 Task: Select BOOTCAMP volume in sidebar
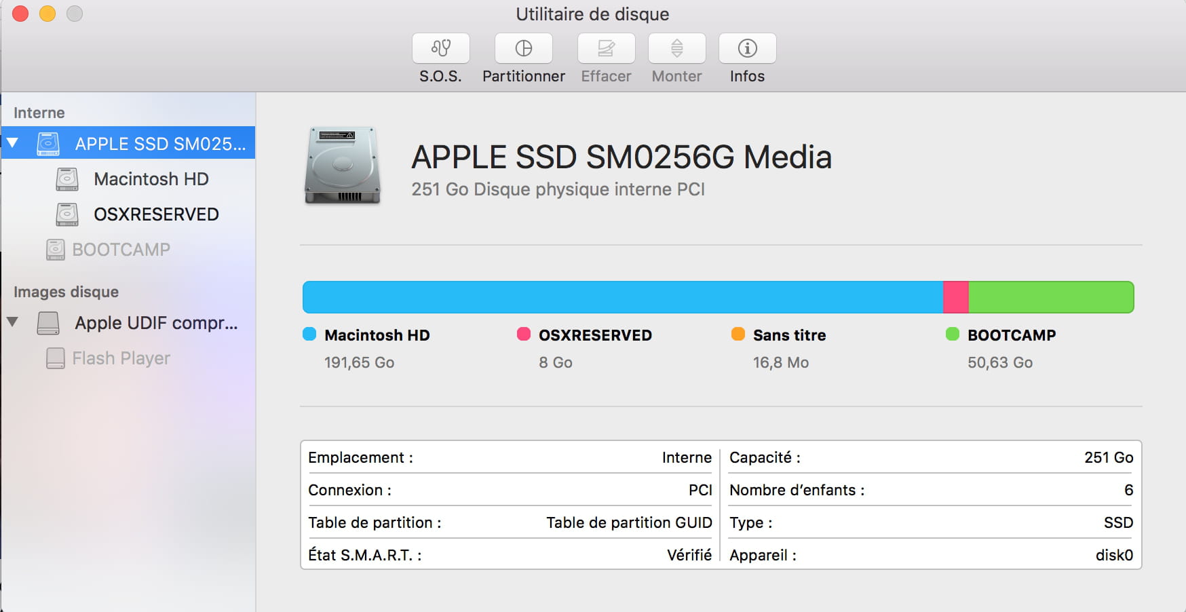point(121,250)
